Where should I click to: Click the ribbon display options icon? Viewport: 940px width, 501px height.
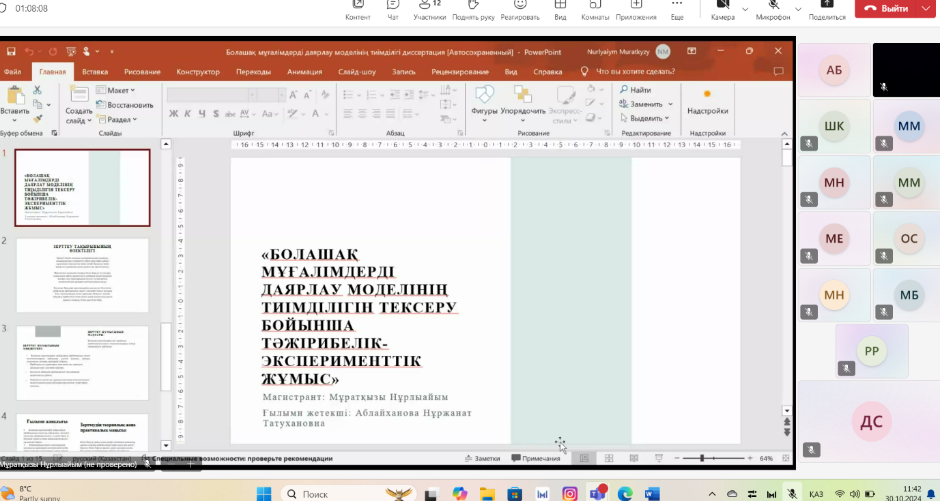coord(692,51)
